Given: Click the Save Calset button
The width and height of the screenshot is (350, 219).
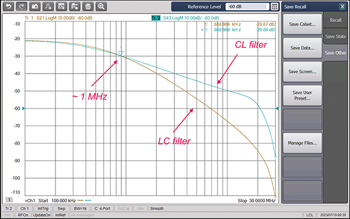Looking at the screenshot, I should tap(302, 25).
